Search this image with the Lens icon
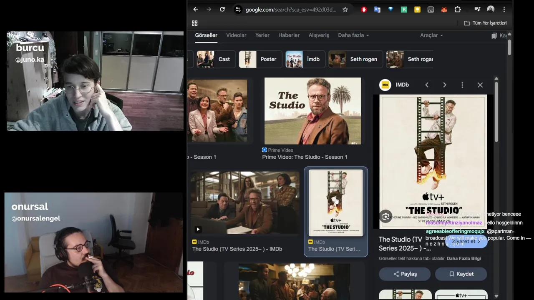Image resolution: width=534 pixels, height=300 pixels. (x=386, y=217)
